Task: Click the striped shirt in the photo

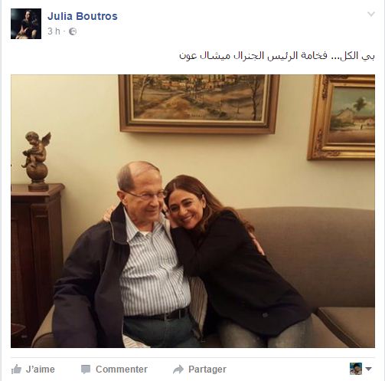Action: 154,266
